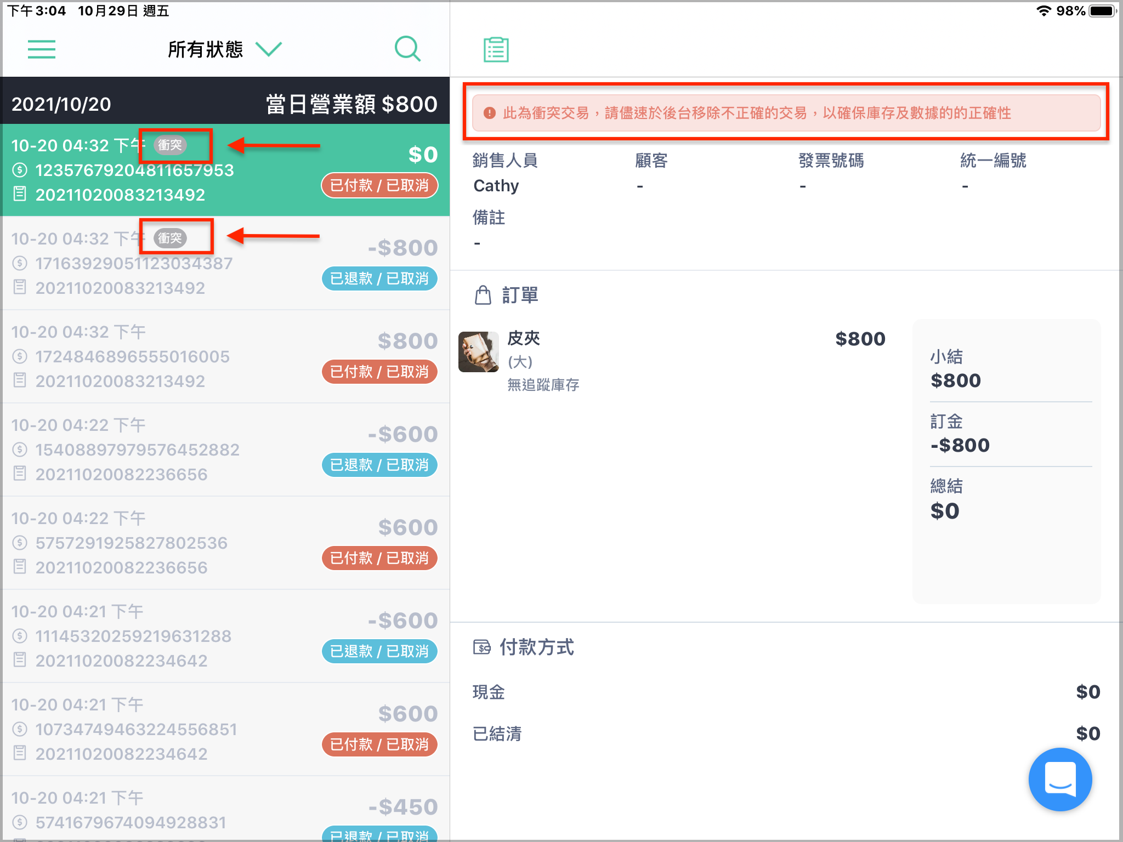Viewport: 1123px width, 842px height.
Task: Tap the search magnifier icon
Action: 407,49
